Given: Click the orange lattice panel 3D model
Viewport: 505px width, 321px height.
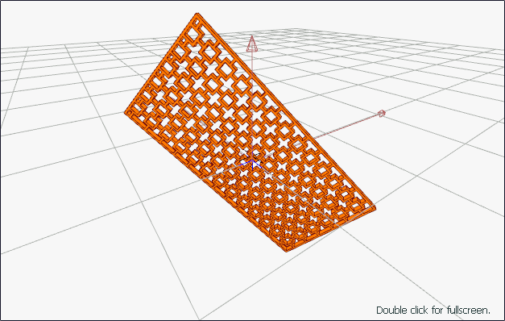Looking at the screenshot, I should (250, 132).
